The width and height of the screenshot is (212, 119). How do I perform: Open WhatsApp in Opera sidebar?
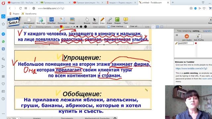pyautogui.click(x=3, y=42)
